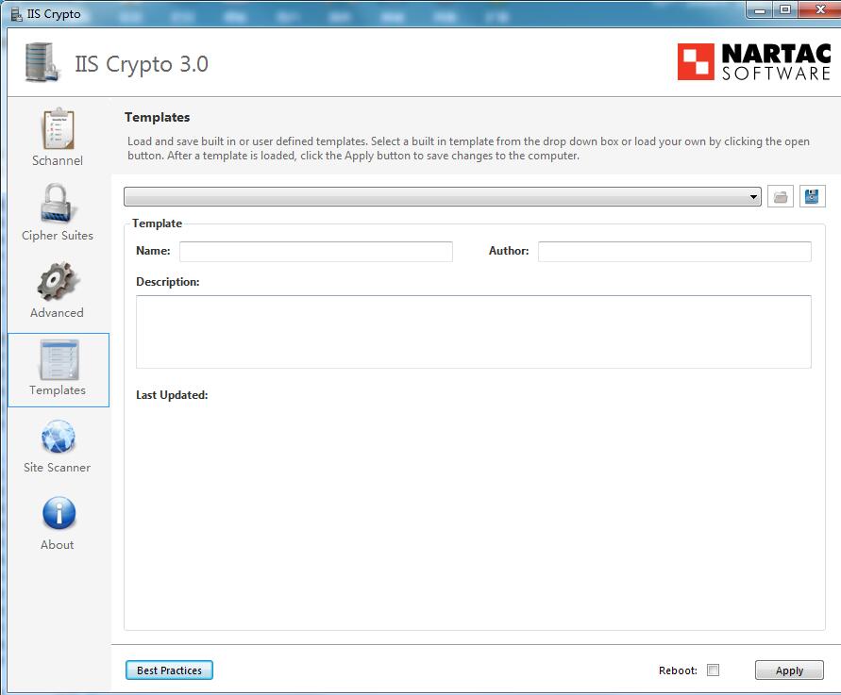Click the Best Practices button
841x695 pixels.
(x=169, y=670)
